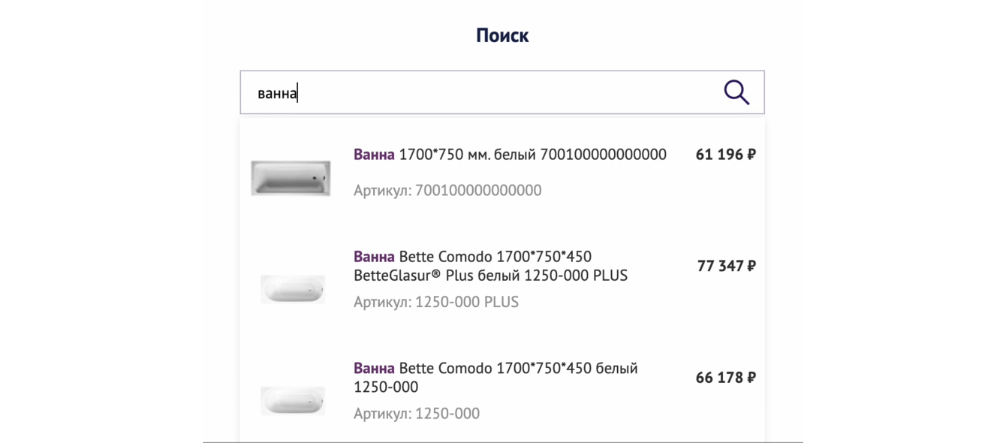The height and width of the screenshot is (443, 1006).
Task: Click the "Артикул: 1250-000" line in the last result
Action: coord(417,414)
